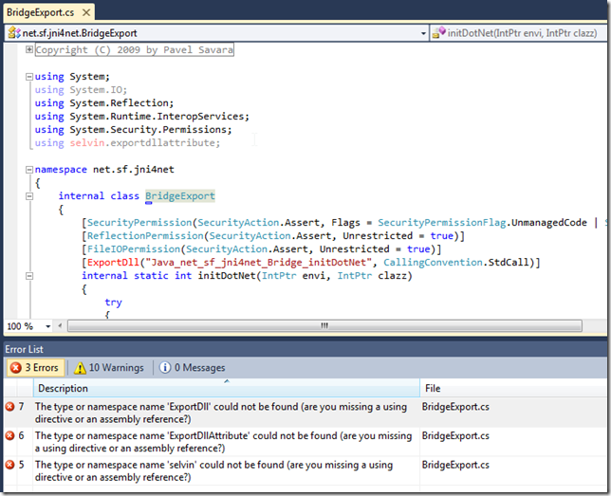611x496 pixels.
Task: Toggle the 10 Warnings filter
Action: [109, 367]
